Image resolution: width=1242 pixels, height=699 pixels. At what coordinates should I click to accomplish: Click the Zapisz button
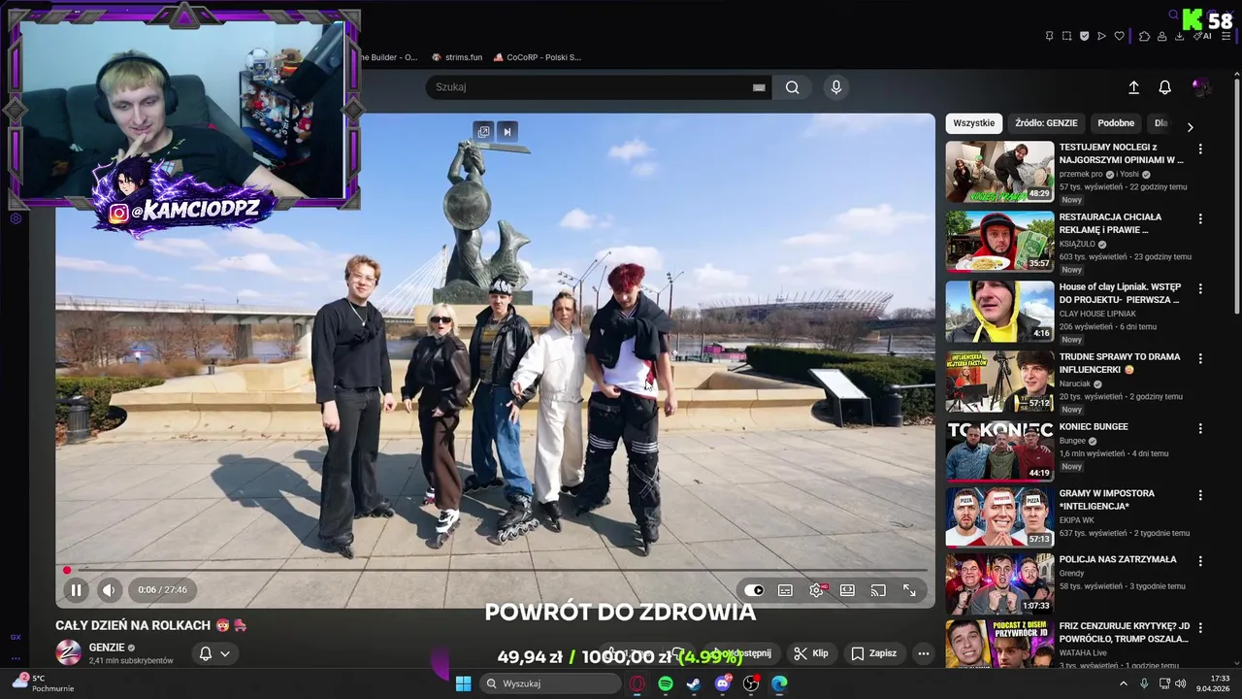click(873, 653)
